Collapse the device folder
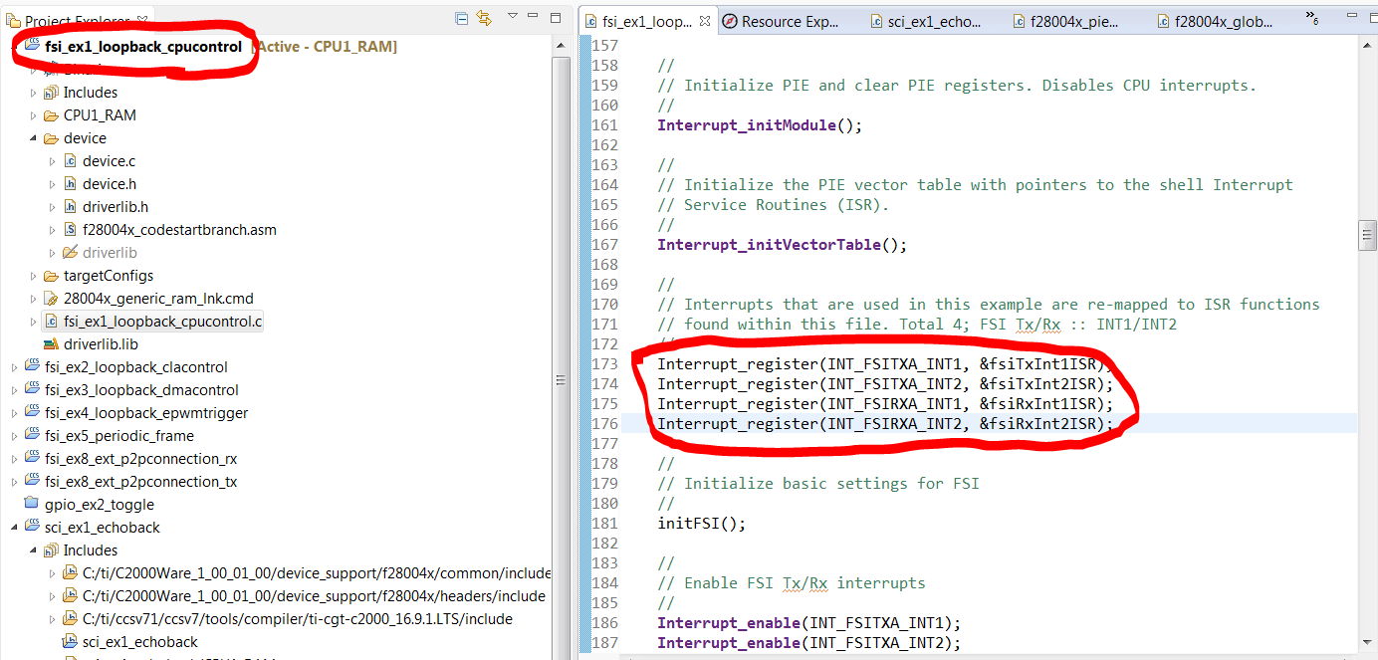Image resolution: width=1378 pixels, height=660 pixels. (x=34, y=138)
